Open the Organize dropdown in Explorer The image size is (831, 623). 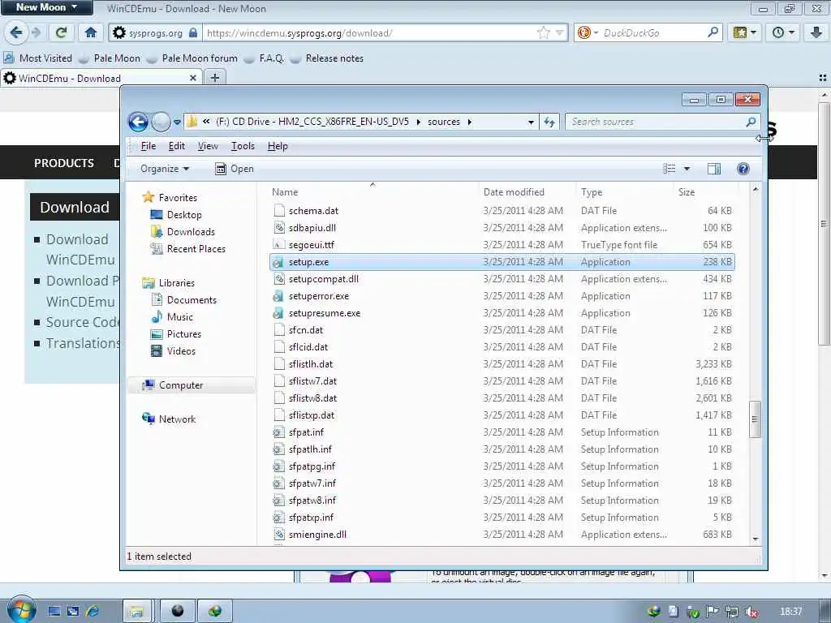(164, 169)
